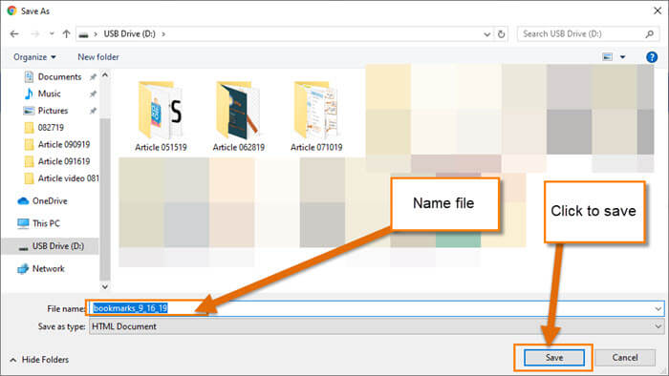The image size is (669, 376).
Task: Click sidebar scrollbar down arrow
Action: coord(105,286)
